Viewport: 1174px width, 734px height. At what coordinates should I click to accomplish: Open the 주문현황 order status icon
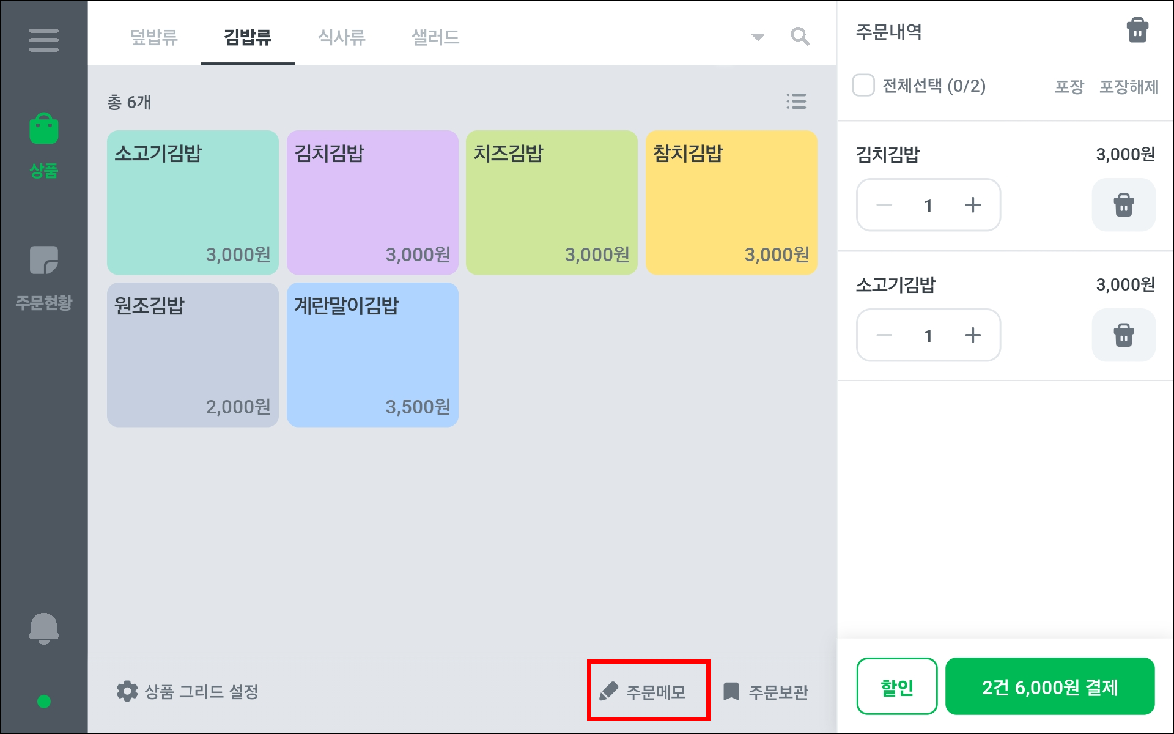43,261
